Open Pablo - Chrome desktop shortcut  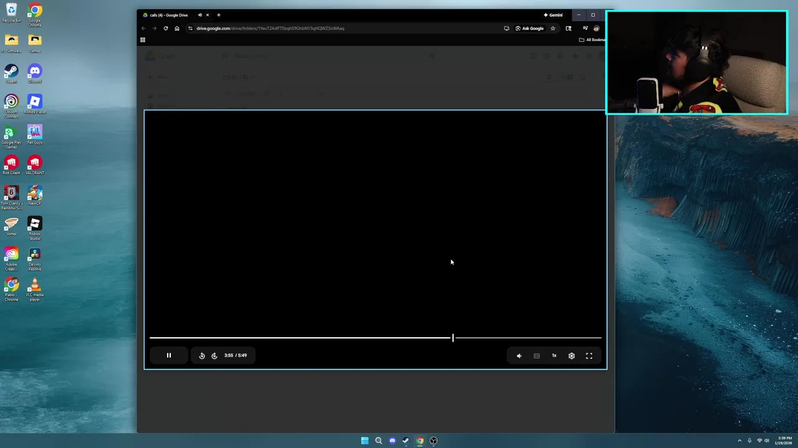(x=11, y=290)
